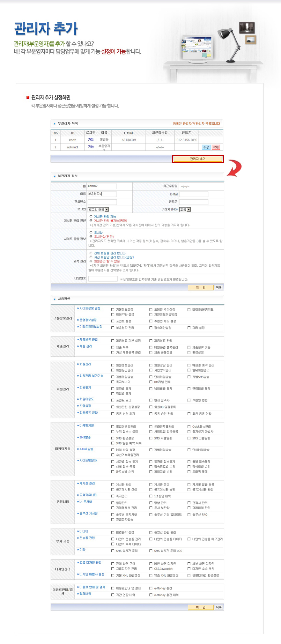
Task: Select 전체 회원을 관리 합니다 radio
Action: pyautogui.click(x=91, y=253)
